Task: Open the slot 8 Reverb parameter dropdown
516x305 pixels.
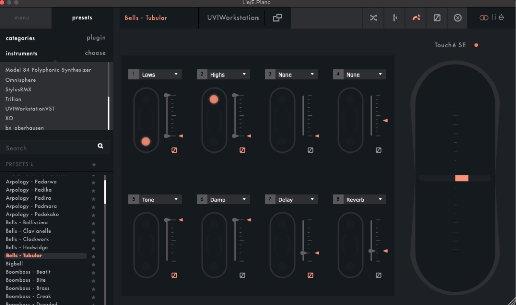Action: pyautogui.click(x=359, y=200)
